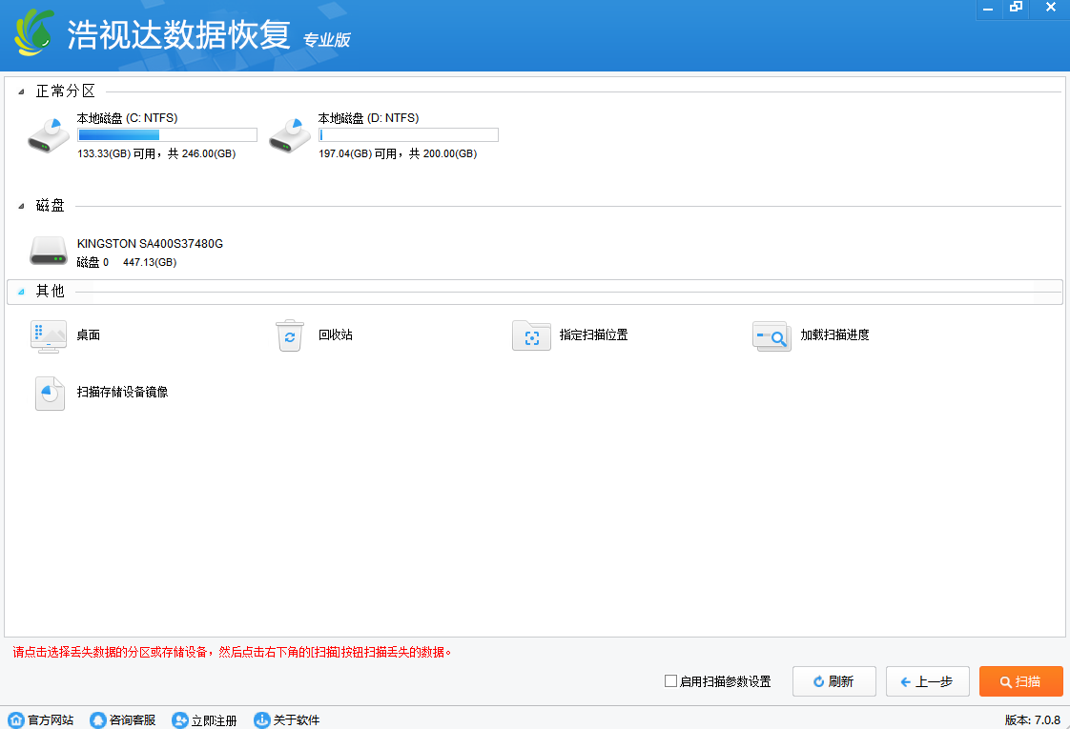Choose the KINGSTON SA400S37480G disk icon
Viewport: 1070px width, 729px height.
click(x=49, y=252)
